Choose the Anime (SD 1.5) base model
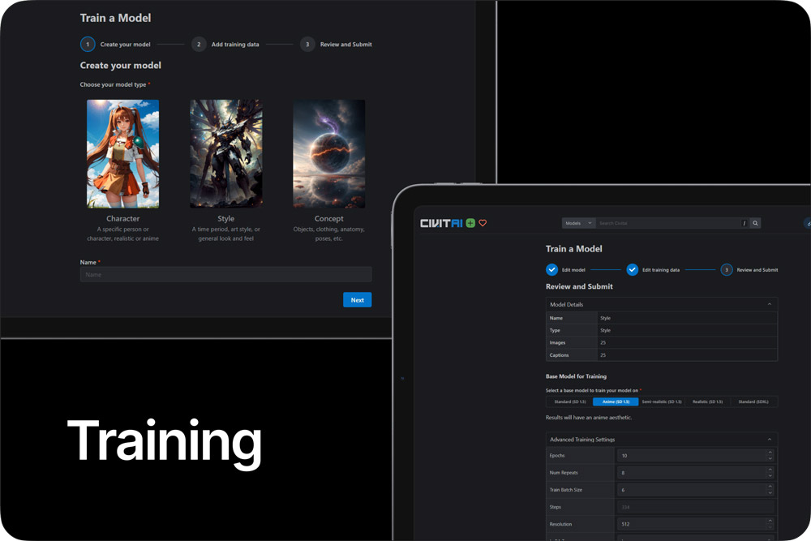This screenshot has width=811, height=541. pyautogui.click(x=616, y=401)
